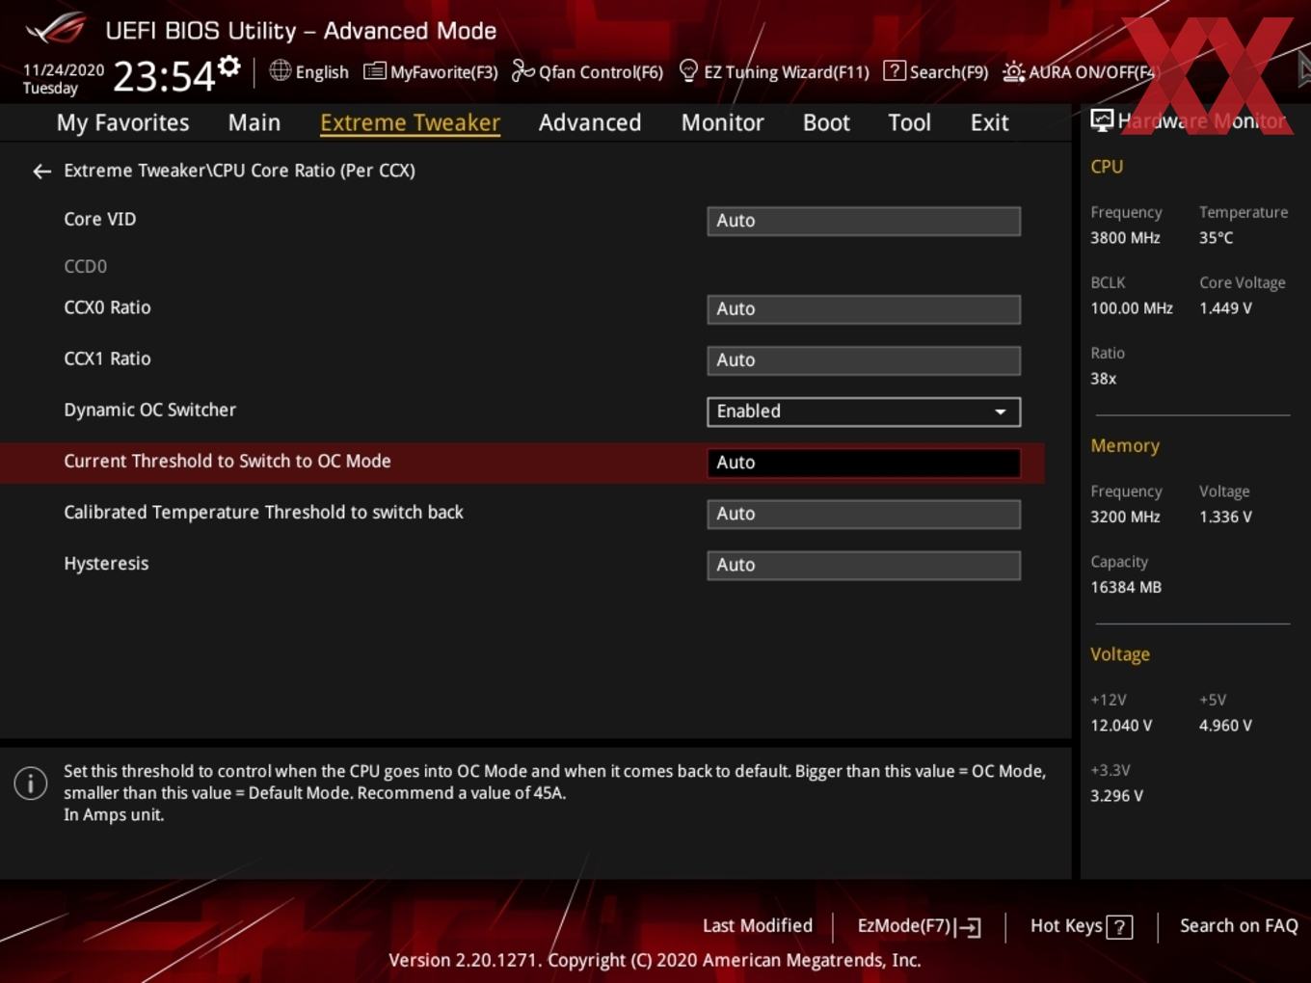Launch EZ Tuning Wizard(F11)
The image size is (1311, 983).
(787, 72)
